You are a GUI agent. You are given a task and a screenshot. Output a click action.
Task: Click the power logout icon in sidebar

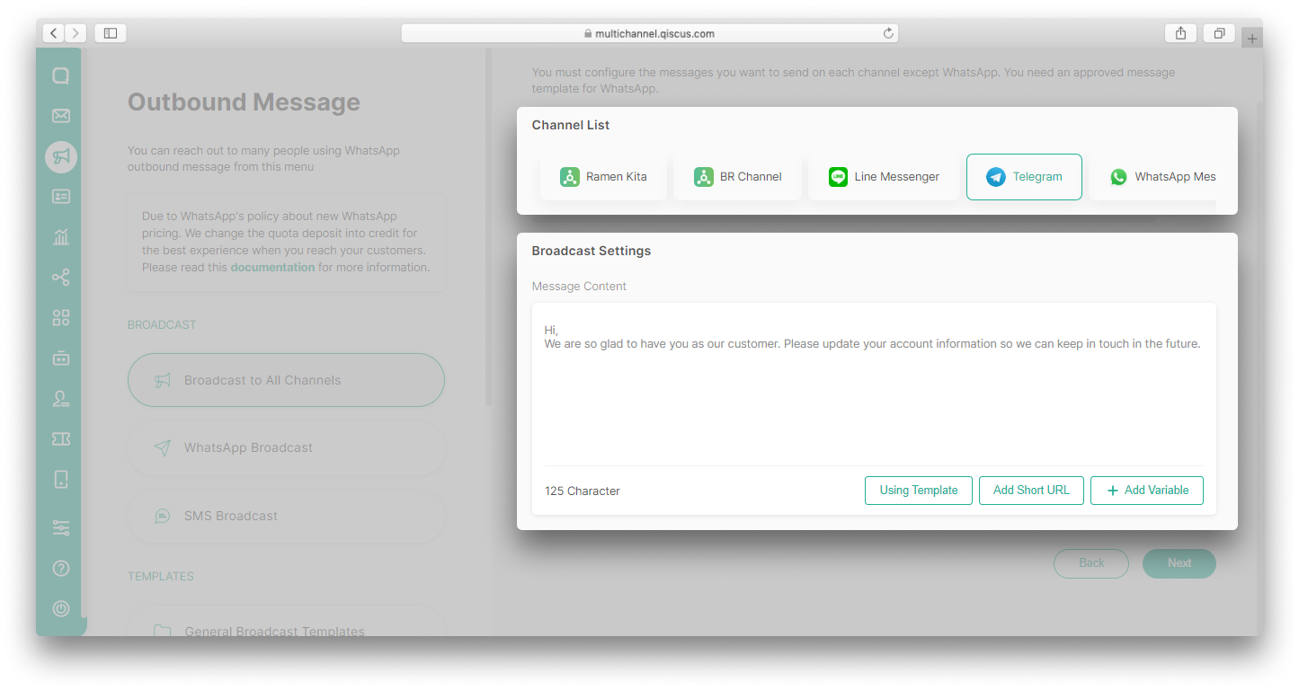61,608
